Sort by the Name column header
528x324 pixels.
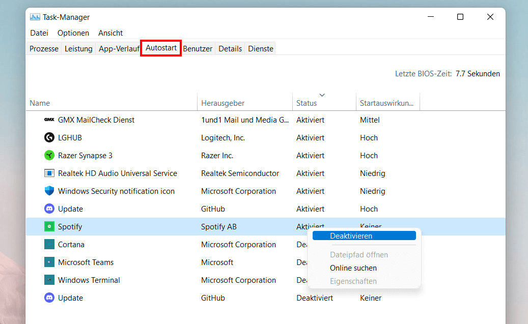tap(112, 103)
